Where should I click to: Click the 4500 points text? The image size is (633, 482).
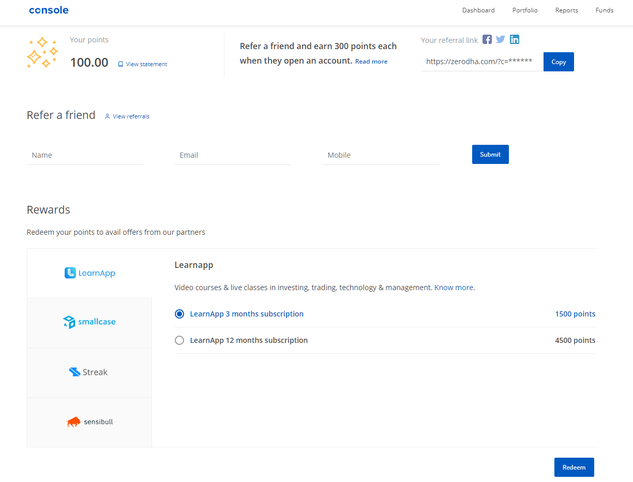[575, 340]
